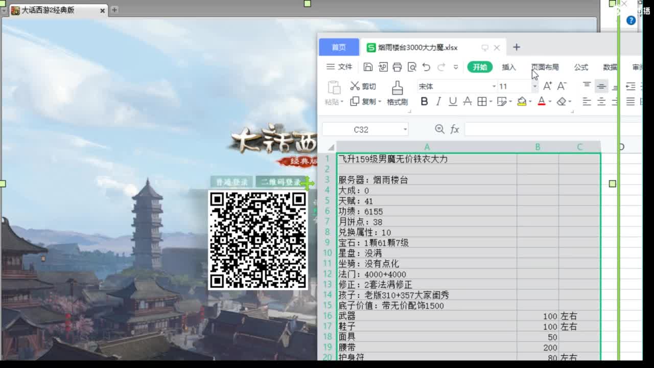Increase font size with A+ icon
Viewport: 654px width, 368px height.
(x=547, y=86)
